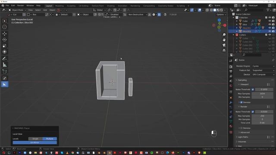
Task: Open the Render menu
Action: coord(20,6)
